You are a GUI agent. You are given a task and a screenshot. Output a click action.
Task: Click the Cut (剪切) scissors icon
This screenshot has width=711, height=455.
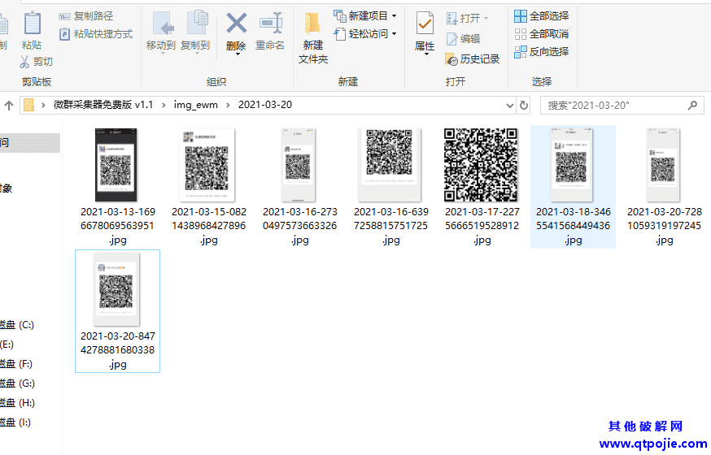coord(25,62)
